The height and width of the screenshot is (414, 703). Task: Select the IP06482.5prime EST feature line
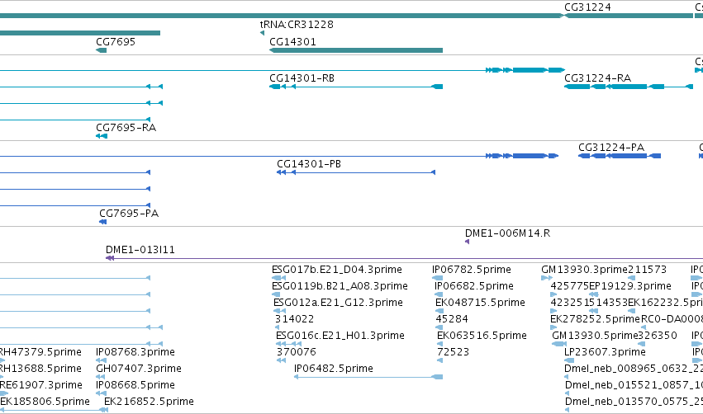[x=368, y=377]
